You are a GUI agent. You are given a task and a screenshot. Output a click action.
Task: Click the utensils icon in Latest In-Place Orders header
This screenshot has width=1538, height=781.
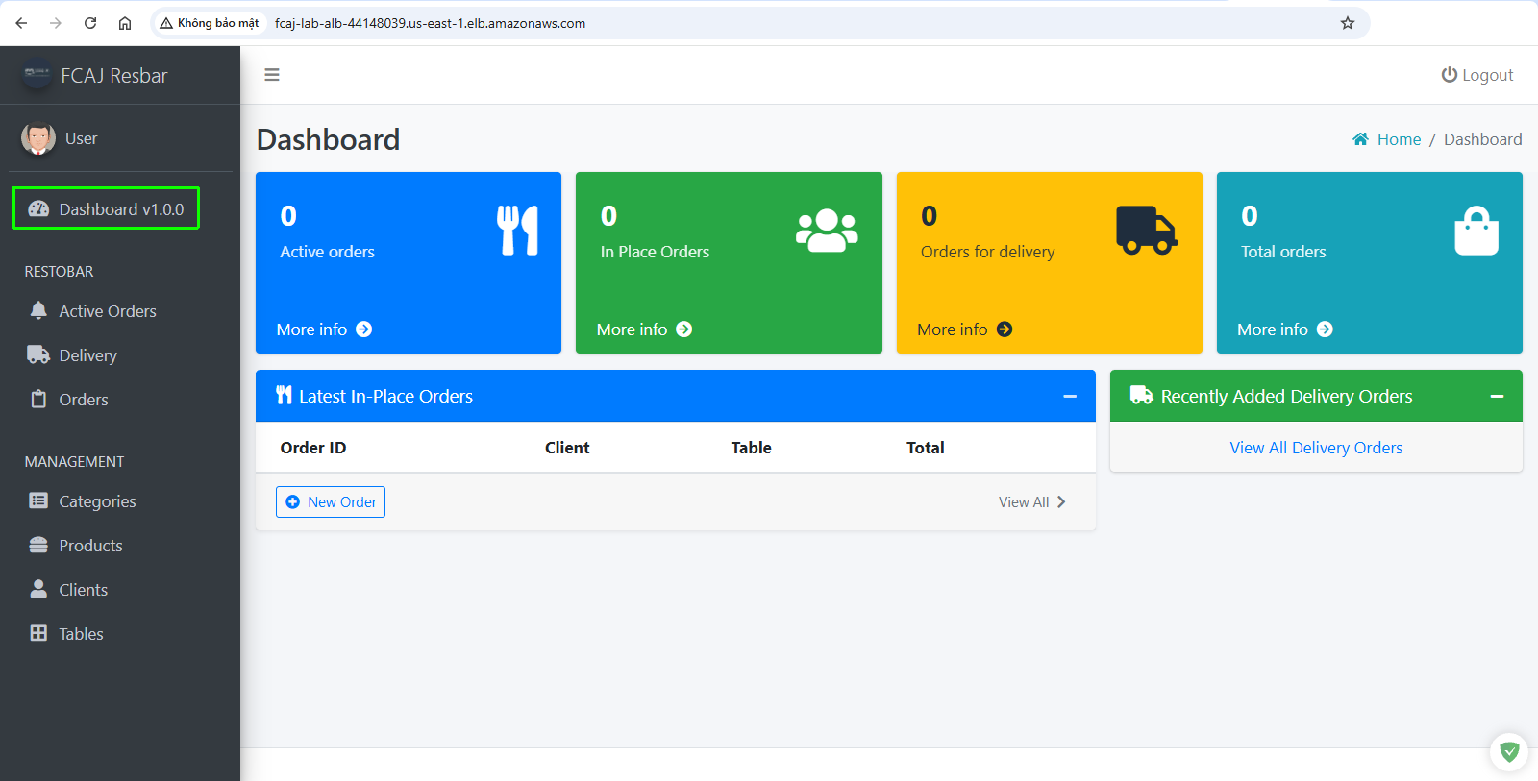pos(284,395)
